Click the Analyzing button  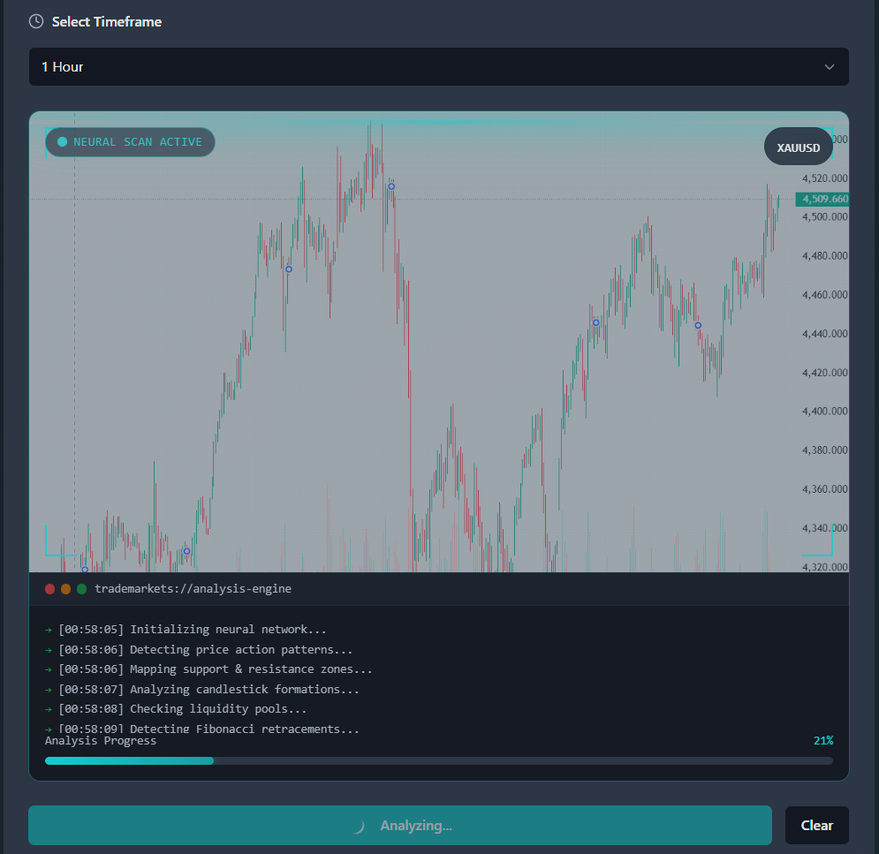click(399, 825)
